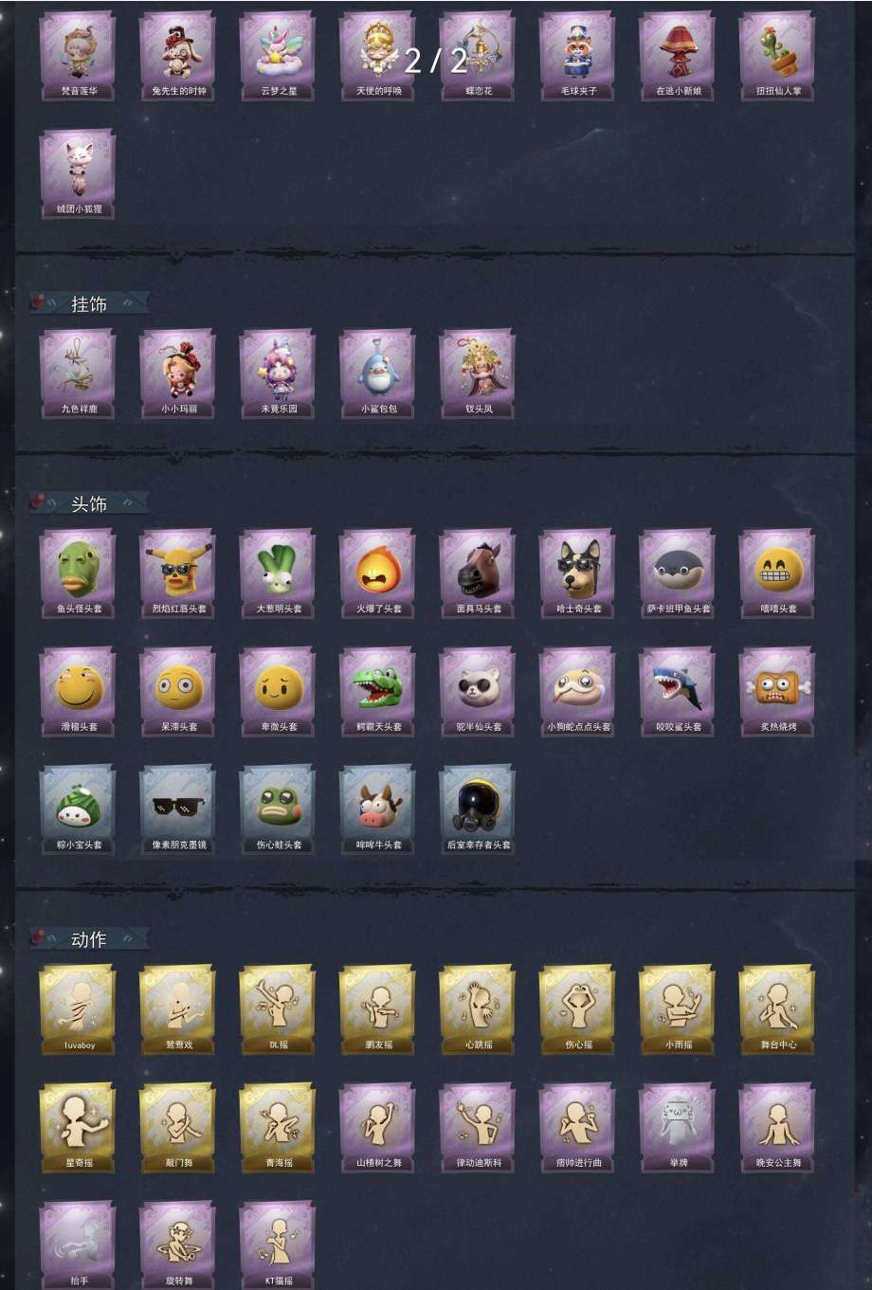Choose the 哈士奇头套 husky headgear
Image resolution: width=872 pixels, height=1290 pixels.
[x=578, y=573]
